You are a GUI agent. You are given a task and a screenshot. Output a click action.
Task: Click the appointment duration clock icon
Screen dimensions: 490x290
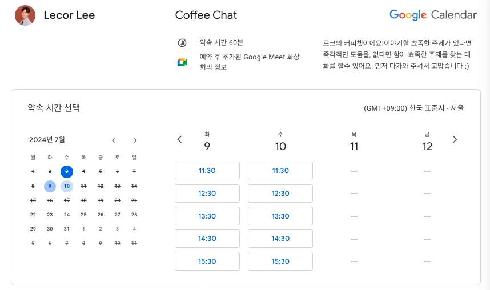click(182, 43)
